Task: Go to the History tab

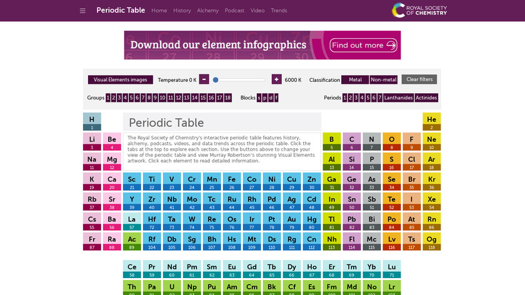Action: click(x=182, y=11)
